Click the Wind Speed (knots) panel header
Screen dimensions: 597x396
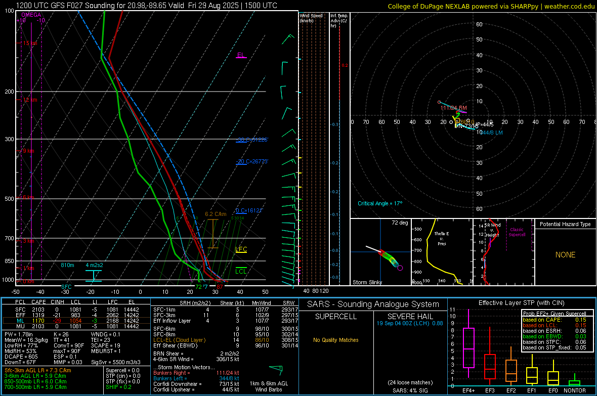coord(311,18)
